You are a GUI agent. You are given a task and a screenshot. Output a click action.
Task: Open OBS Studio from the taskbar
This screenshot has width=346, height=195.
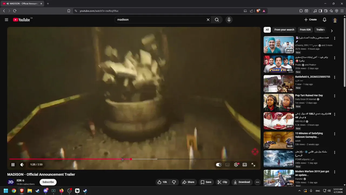click(69, 191)
